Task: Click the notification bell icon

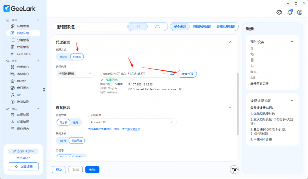Action: [290, 12]
